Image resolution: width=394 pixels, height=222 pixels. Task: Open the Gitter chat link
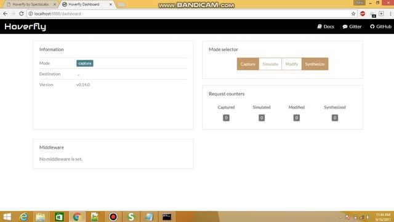[352, 27]
